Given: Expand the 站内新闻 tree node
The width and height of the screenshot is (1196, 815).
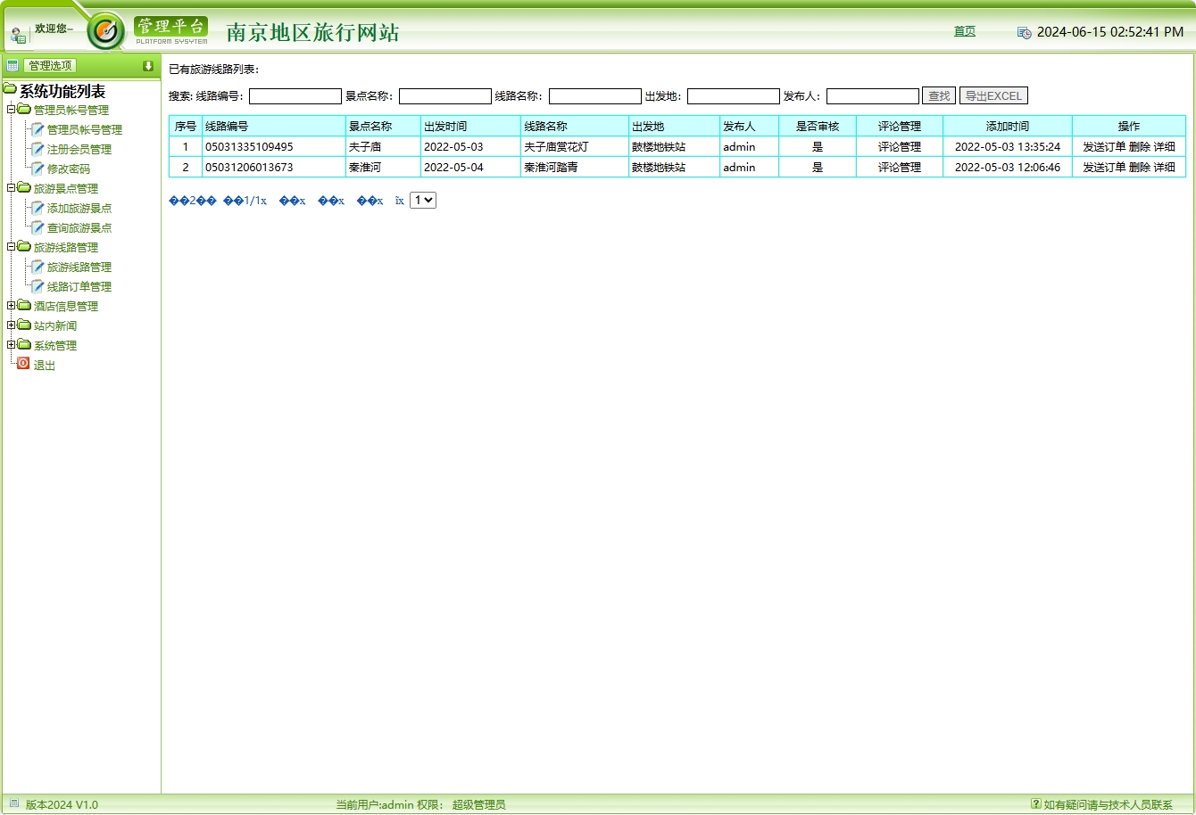Looking at the screenshot, I should [x=11, y=325].
